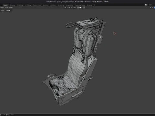
Task: Click the Rotate View hint in status bar
Action: (x=10, y=115)
